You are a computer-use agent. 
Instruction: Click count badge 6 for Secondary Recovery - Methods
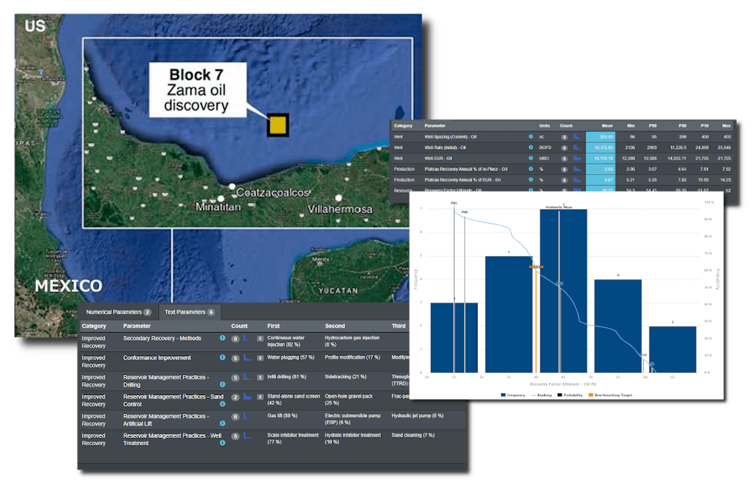click(x=235, y=339)
